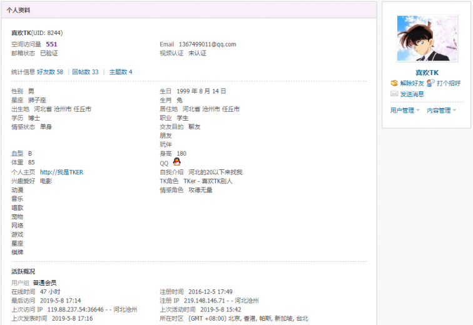This screenshot has width=473, height=325.
Task: Click the 普通会员 user group link
Action: [x=44, y=283]
